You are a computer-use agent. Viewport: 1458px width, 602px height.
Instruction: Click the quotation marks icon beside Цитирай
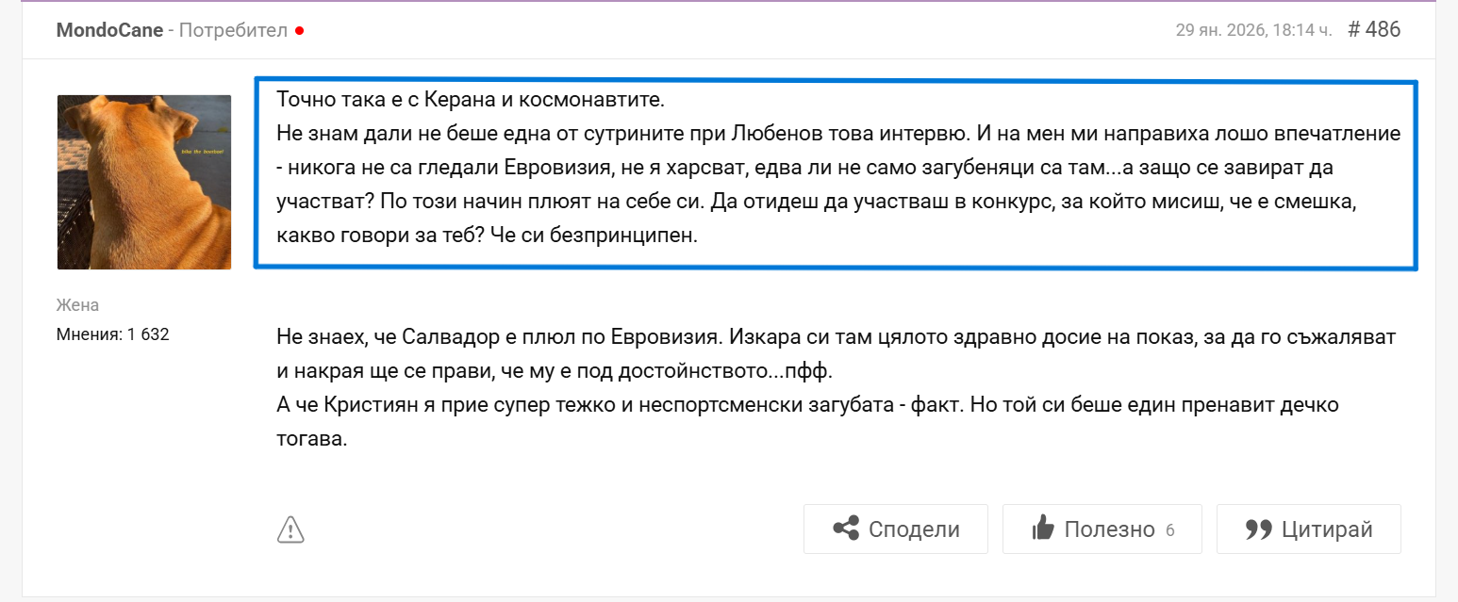click(1259, 529)
